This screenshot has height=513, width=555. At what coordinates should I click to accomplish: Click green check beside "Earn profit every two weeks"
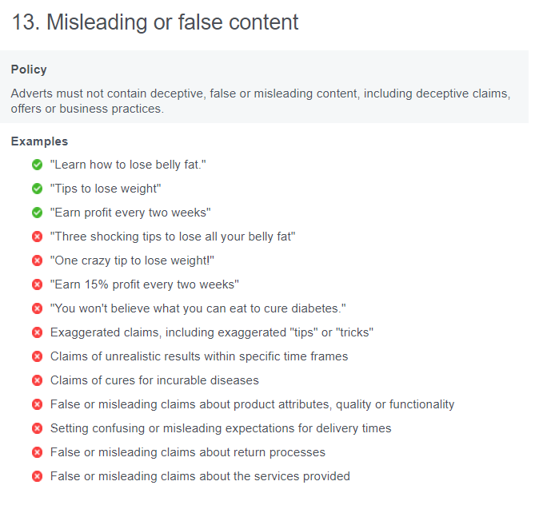37,213
